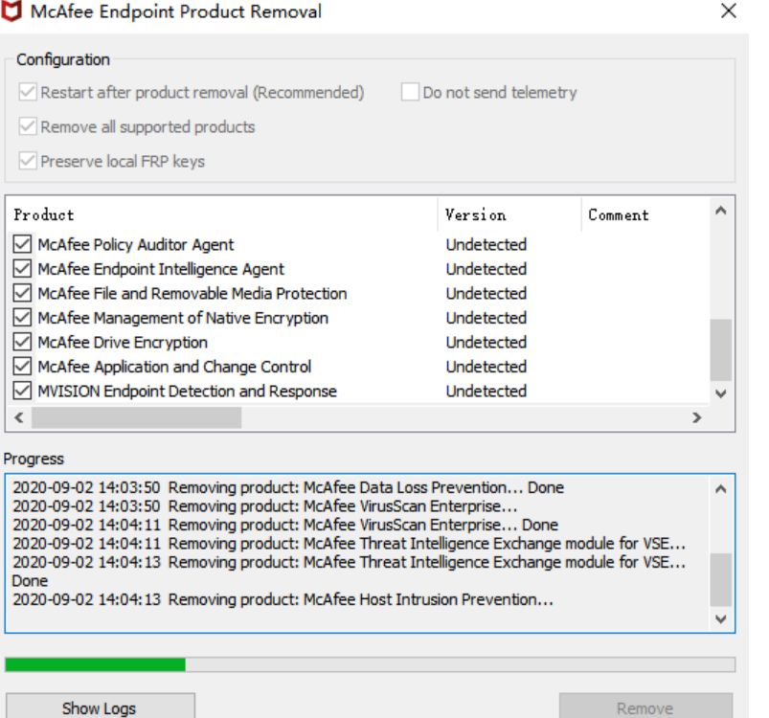Click 14:04:11 Threat Intelligence Exchange log line
The height and width of the screenshot is (718, 769).
click(350, 543)
